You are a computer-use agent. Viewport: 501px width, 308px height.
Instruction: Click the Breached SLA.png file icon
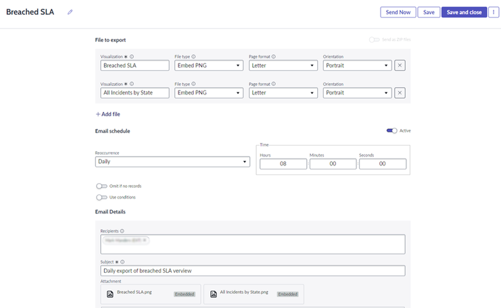[x=110, y=294]
